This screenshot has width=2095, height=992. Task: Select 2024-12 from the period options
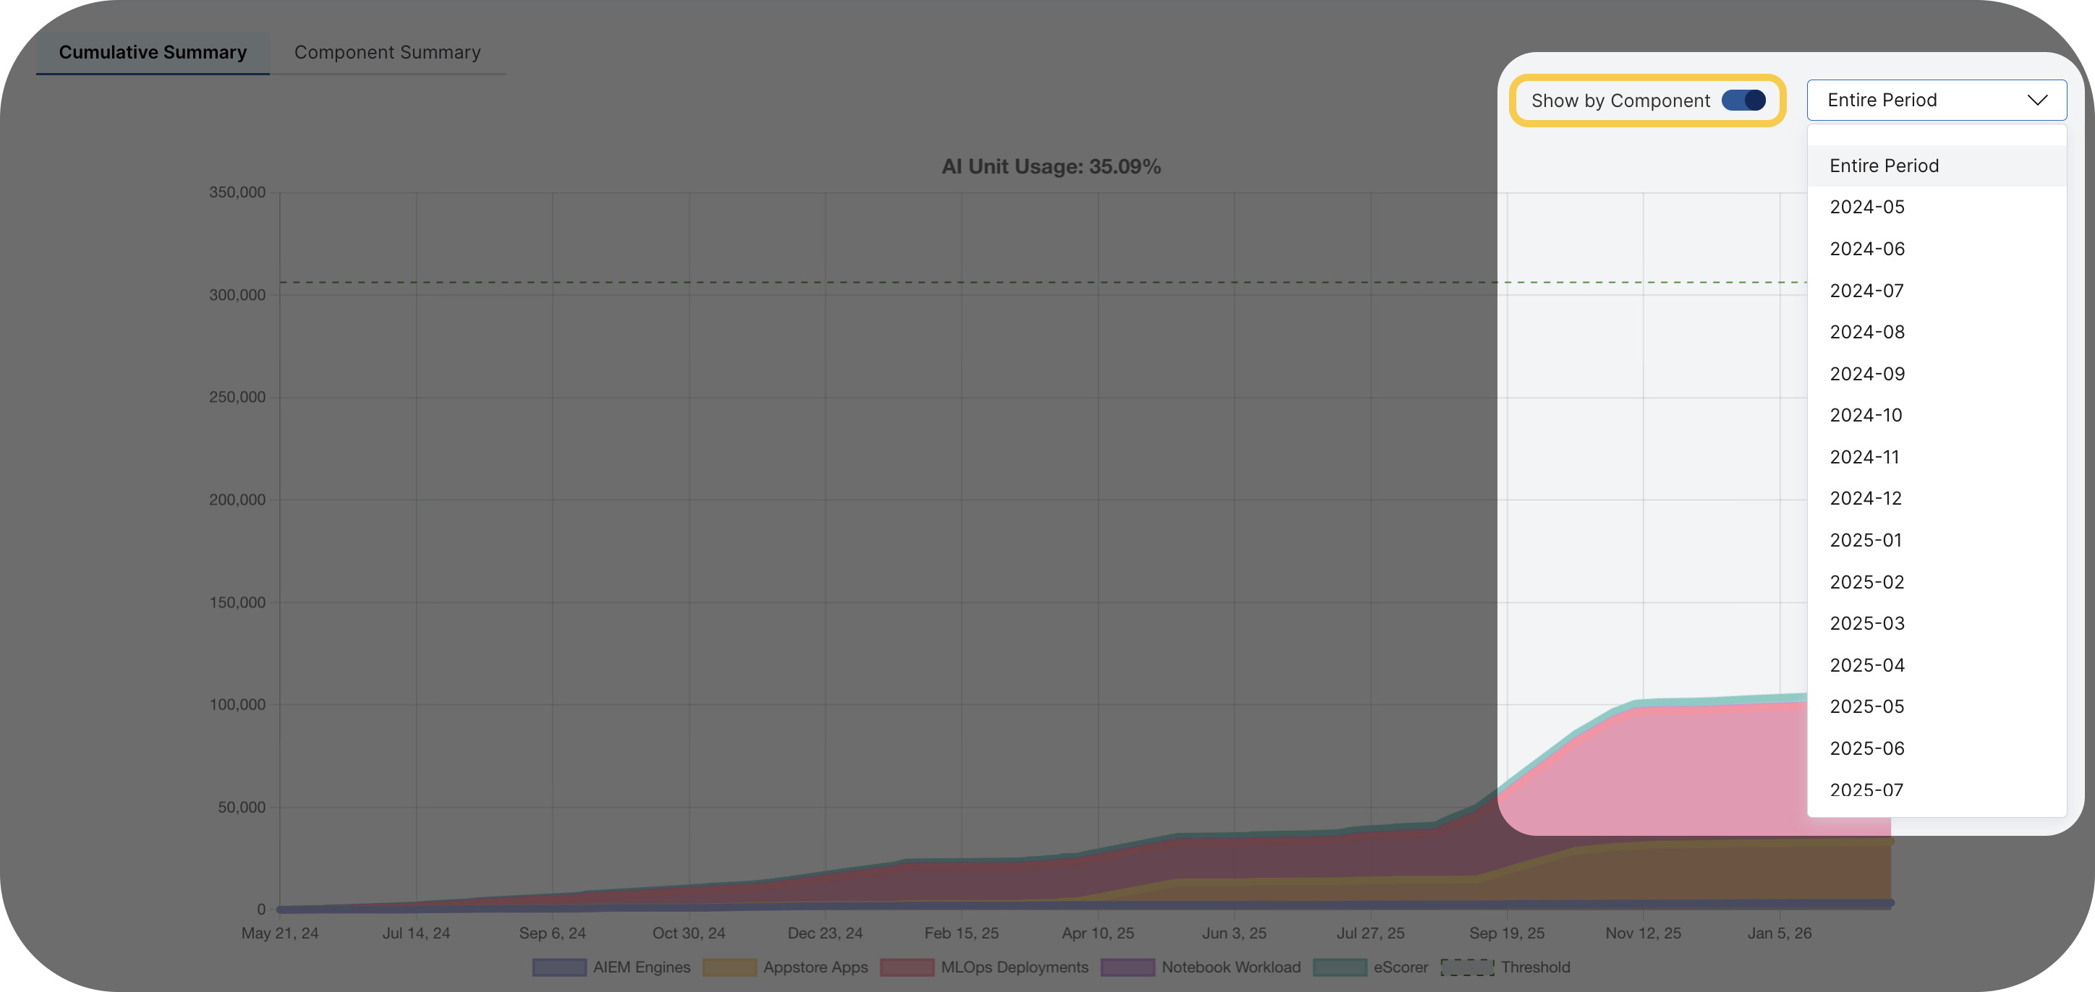tap(1866, 498)
